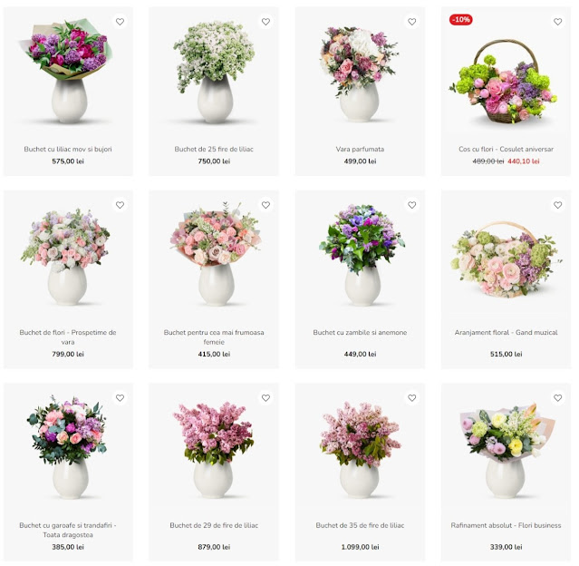Add Prospetime de vara bouquet to wishlist
This screenshot has height=566, width=579.
120,205
